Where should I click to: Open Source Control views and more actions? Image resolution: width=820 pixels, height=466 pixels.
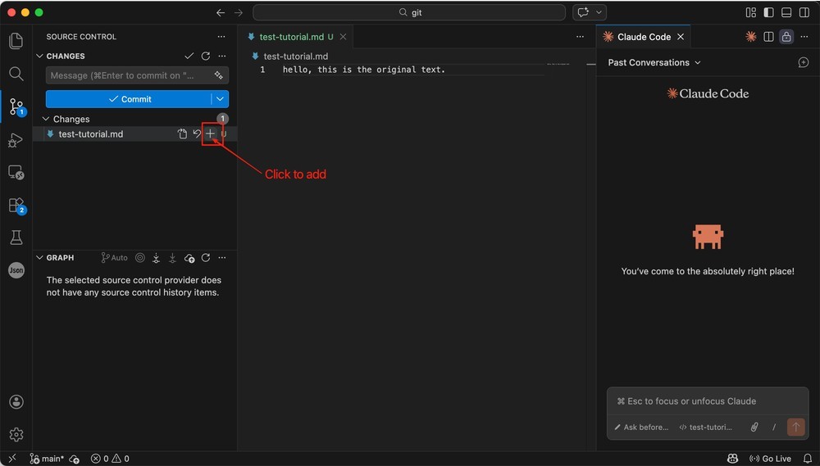pos(221,37)
